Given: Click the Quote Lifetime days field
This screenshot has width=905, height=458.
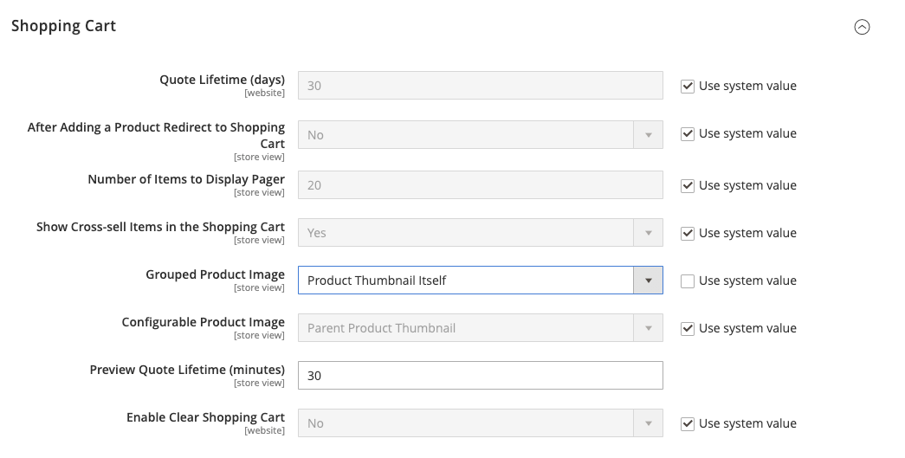Looking at the screenshot, I should pyautogui.click(x=480, y=86).
